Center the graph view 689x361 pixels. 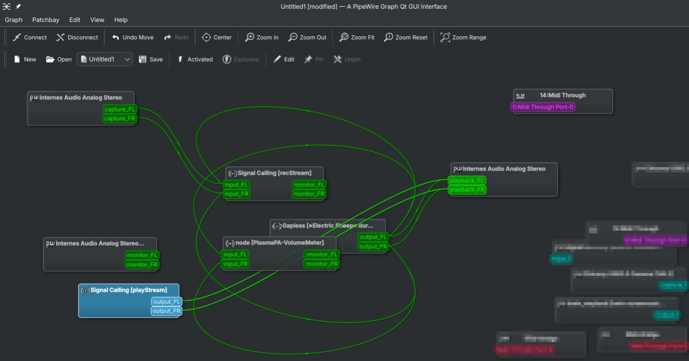(217, 37)
